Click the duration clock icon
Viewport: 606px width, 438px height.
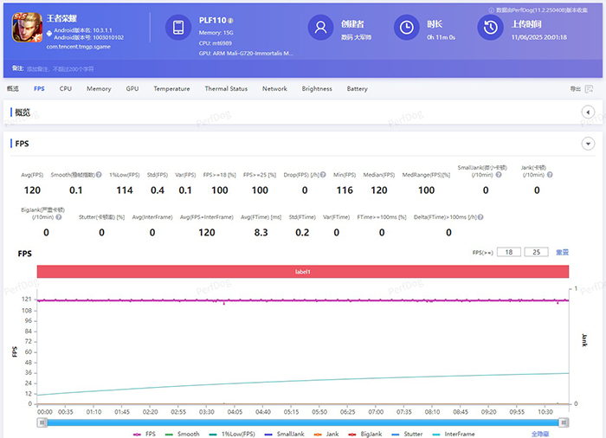tap(405, 28)
